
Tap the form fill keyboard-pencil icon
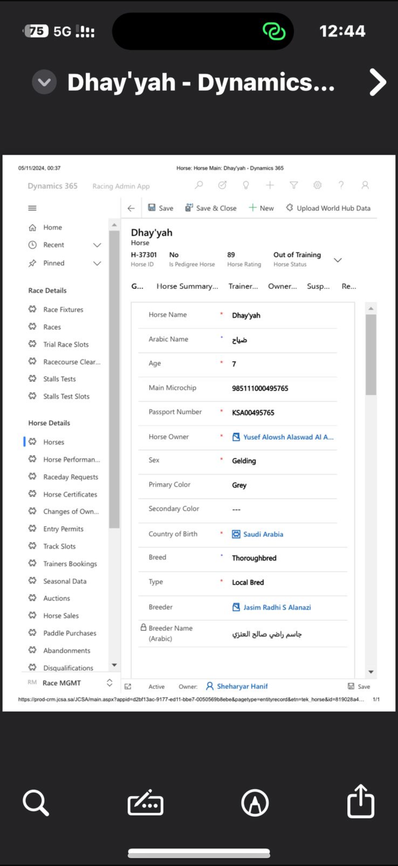click(x=146, y=803)
